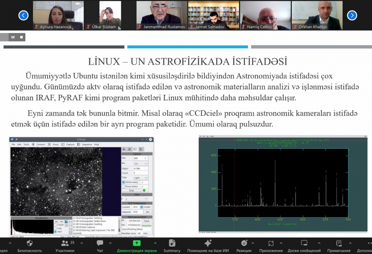Select the 2:1 zoom button
Screen dimensions: 372x254
tap(70, 221)
